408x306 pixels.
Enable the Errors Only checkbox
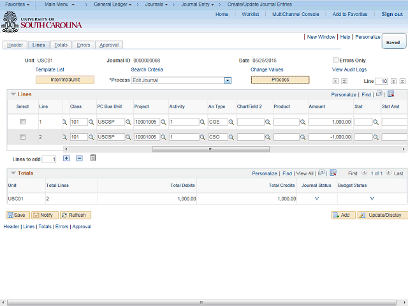tap(336, 60)
